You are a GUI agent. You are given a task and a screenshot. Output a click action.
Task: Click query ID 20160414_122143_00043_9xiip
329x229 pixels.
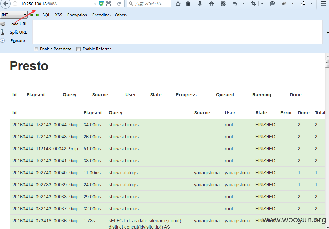[x=45, y=137]
